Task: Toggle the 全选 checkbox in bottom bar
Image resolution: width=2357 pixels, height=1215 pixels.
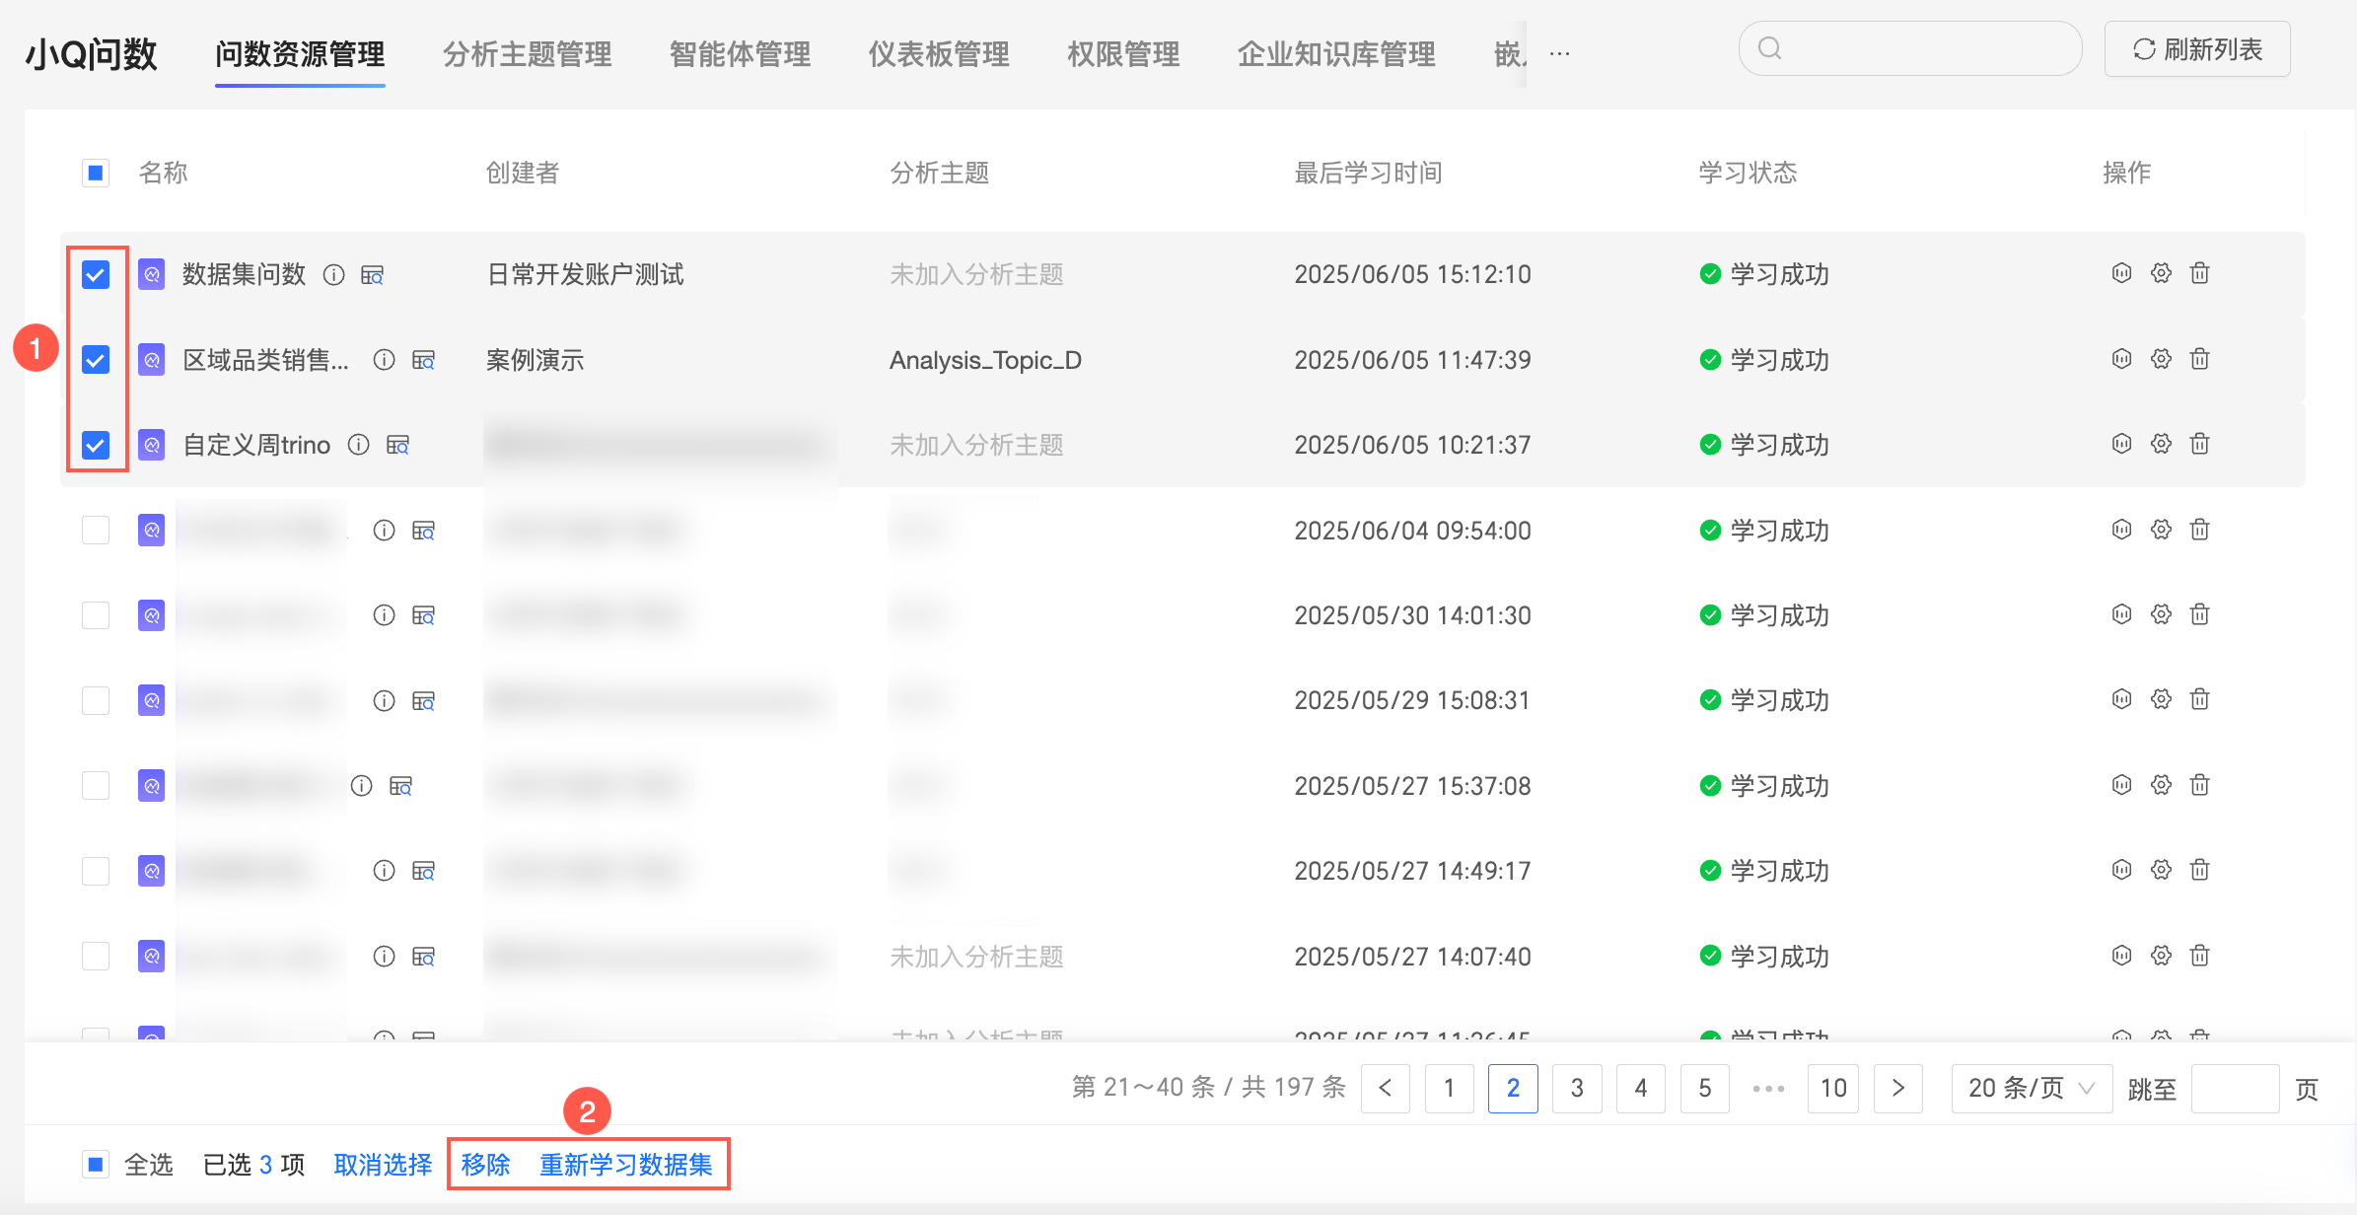Action: 96,1165
